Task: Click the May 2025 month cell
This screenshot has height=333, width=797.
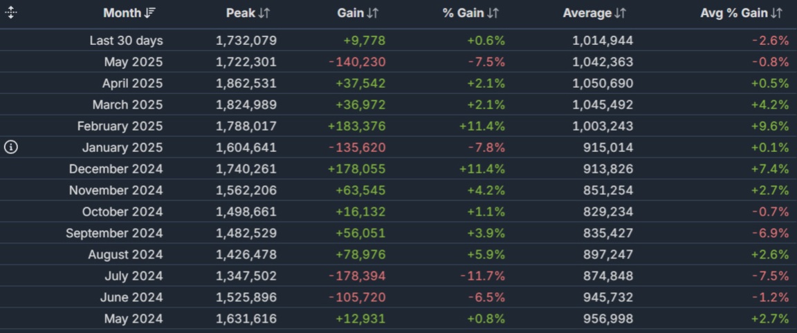Action: click(134, 62)
